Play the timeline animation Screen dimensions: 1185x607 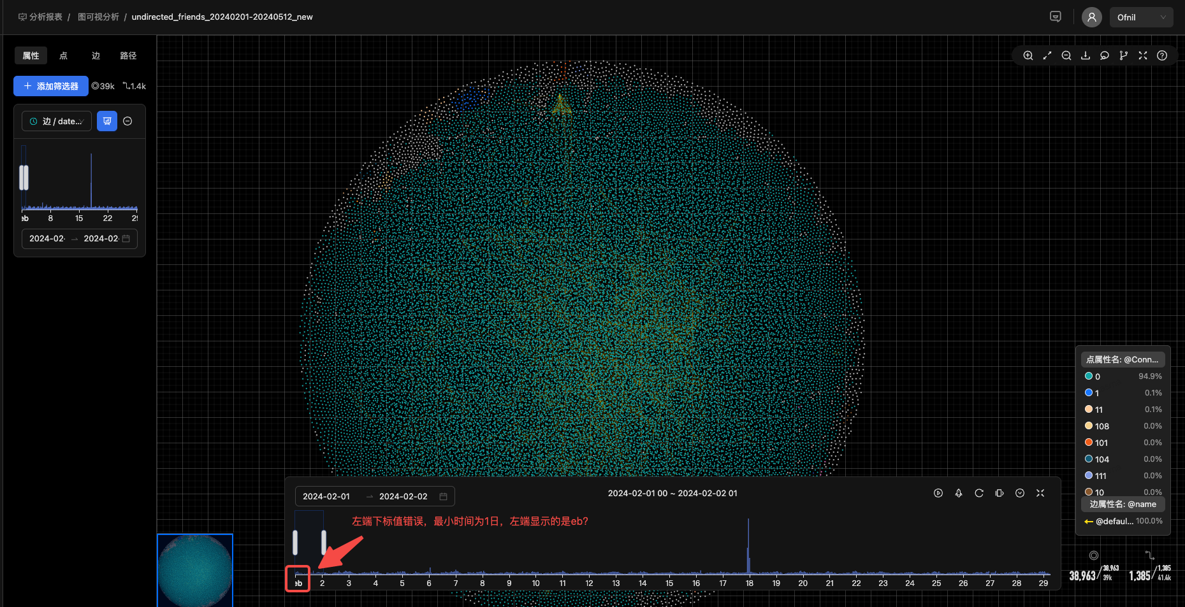tap(938, 493)
